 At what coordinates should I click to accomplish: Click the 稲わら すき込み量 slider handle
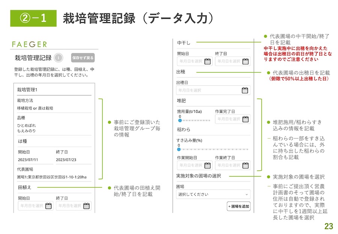[x=178, y=149]
